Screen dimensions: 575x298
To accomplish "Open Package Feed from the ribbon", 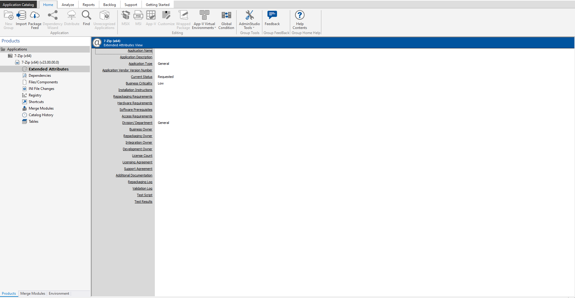I will pyautogui.click(x=35, y=20).
